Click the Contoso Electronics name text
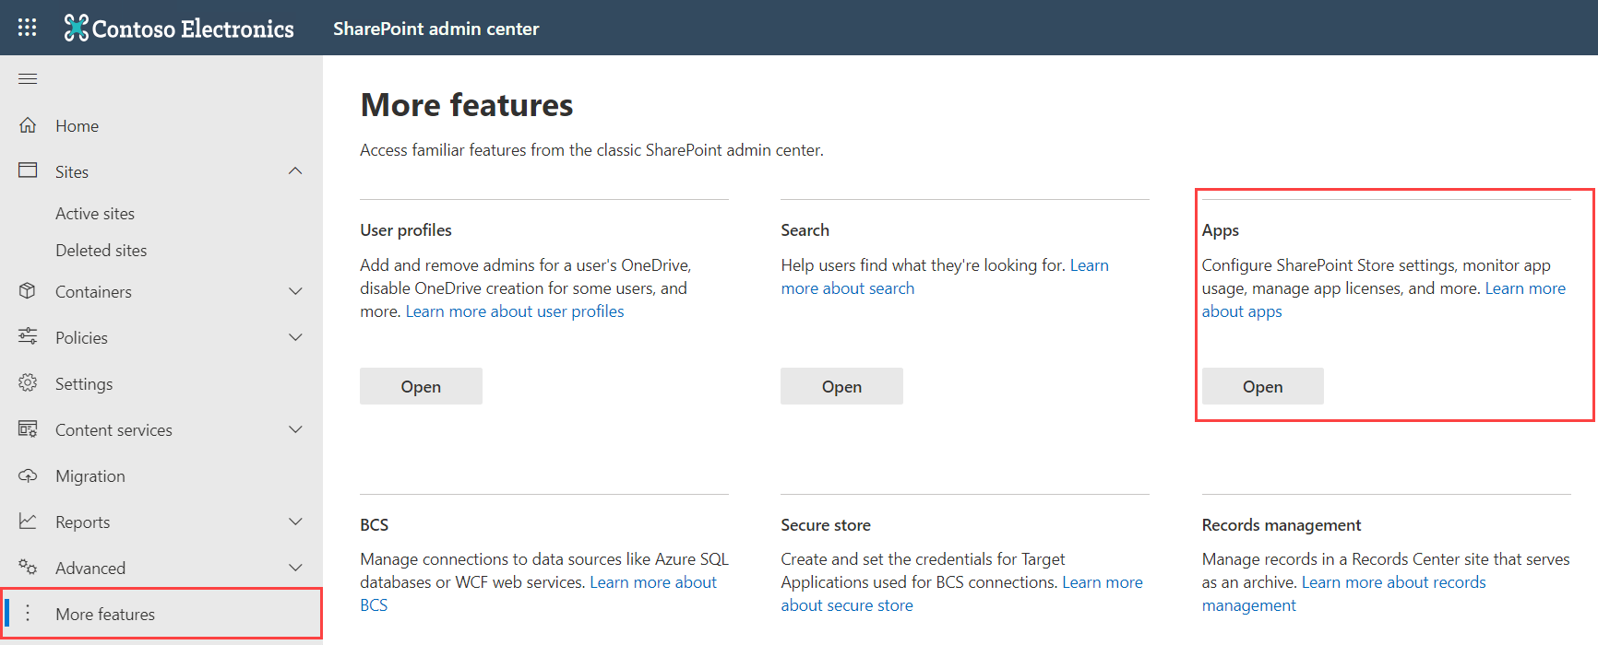Screen dimensions: 1598x645 (193, 29)
